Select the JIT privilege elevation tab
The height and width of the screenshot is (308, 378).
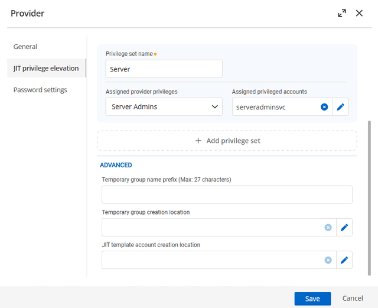pyautogui.click(x=46, y=69)
